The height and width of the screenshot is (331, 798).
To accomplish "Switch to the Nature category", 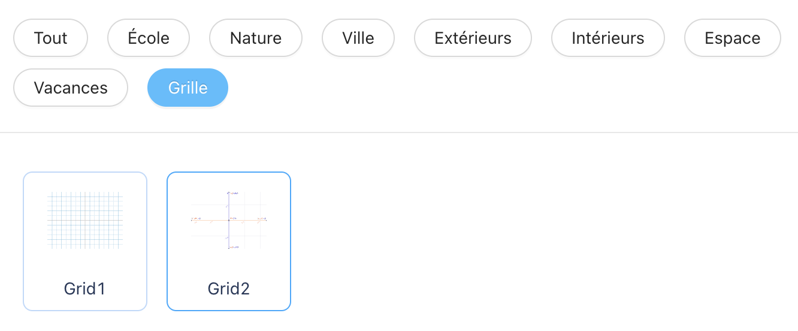I will point(256,38).
